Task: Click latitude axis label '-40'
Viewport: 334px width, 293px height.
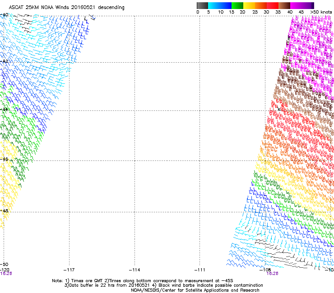Action: click(x=4, y=15)
